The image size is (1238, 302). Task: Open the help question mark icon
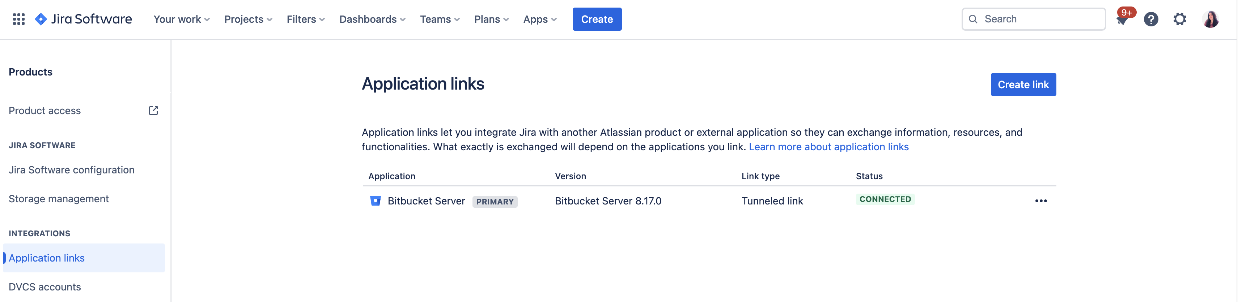click(x=1151, y=19)
